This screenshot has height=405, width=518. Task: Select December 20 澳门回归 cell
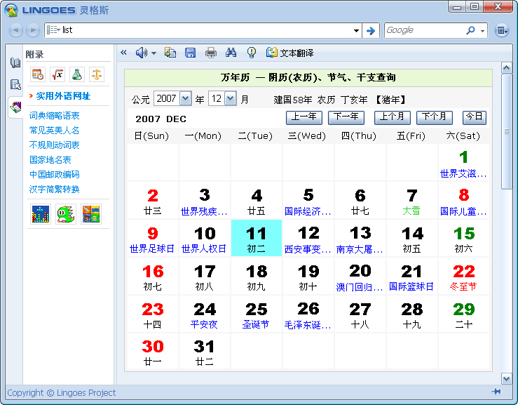tap(360, 277)
